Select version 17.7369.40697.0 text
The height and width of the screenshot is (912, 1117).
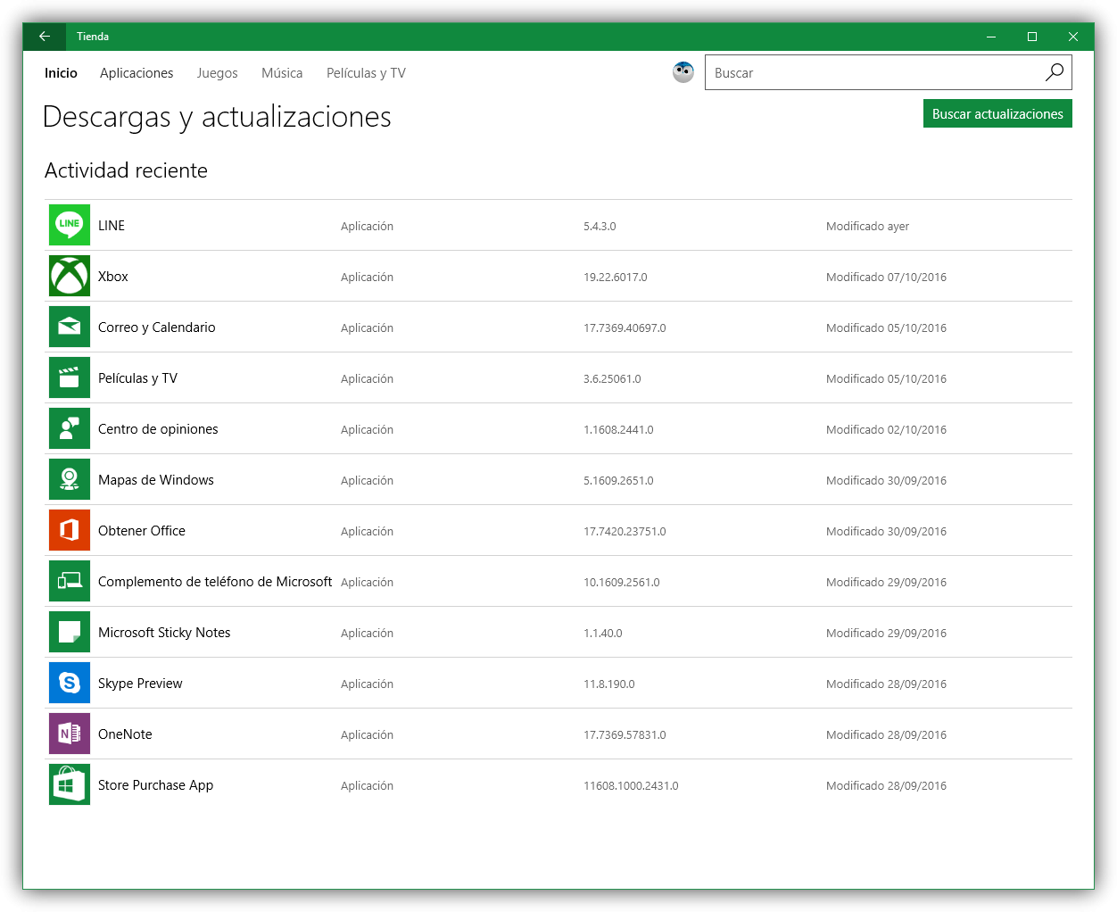(x=625, y=328)
